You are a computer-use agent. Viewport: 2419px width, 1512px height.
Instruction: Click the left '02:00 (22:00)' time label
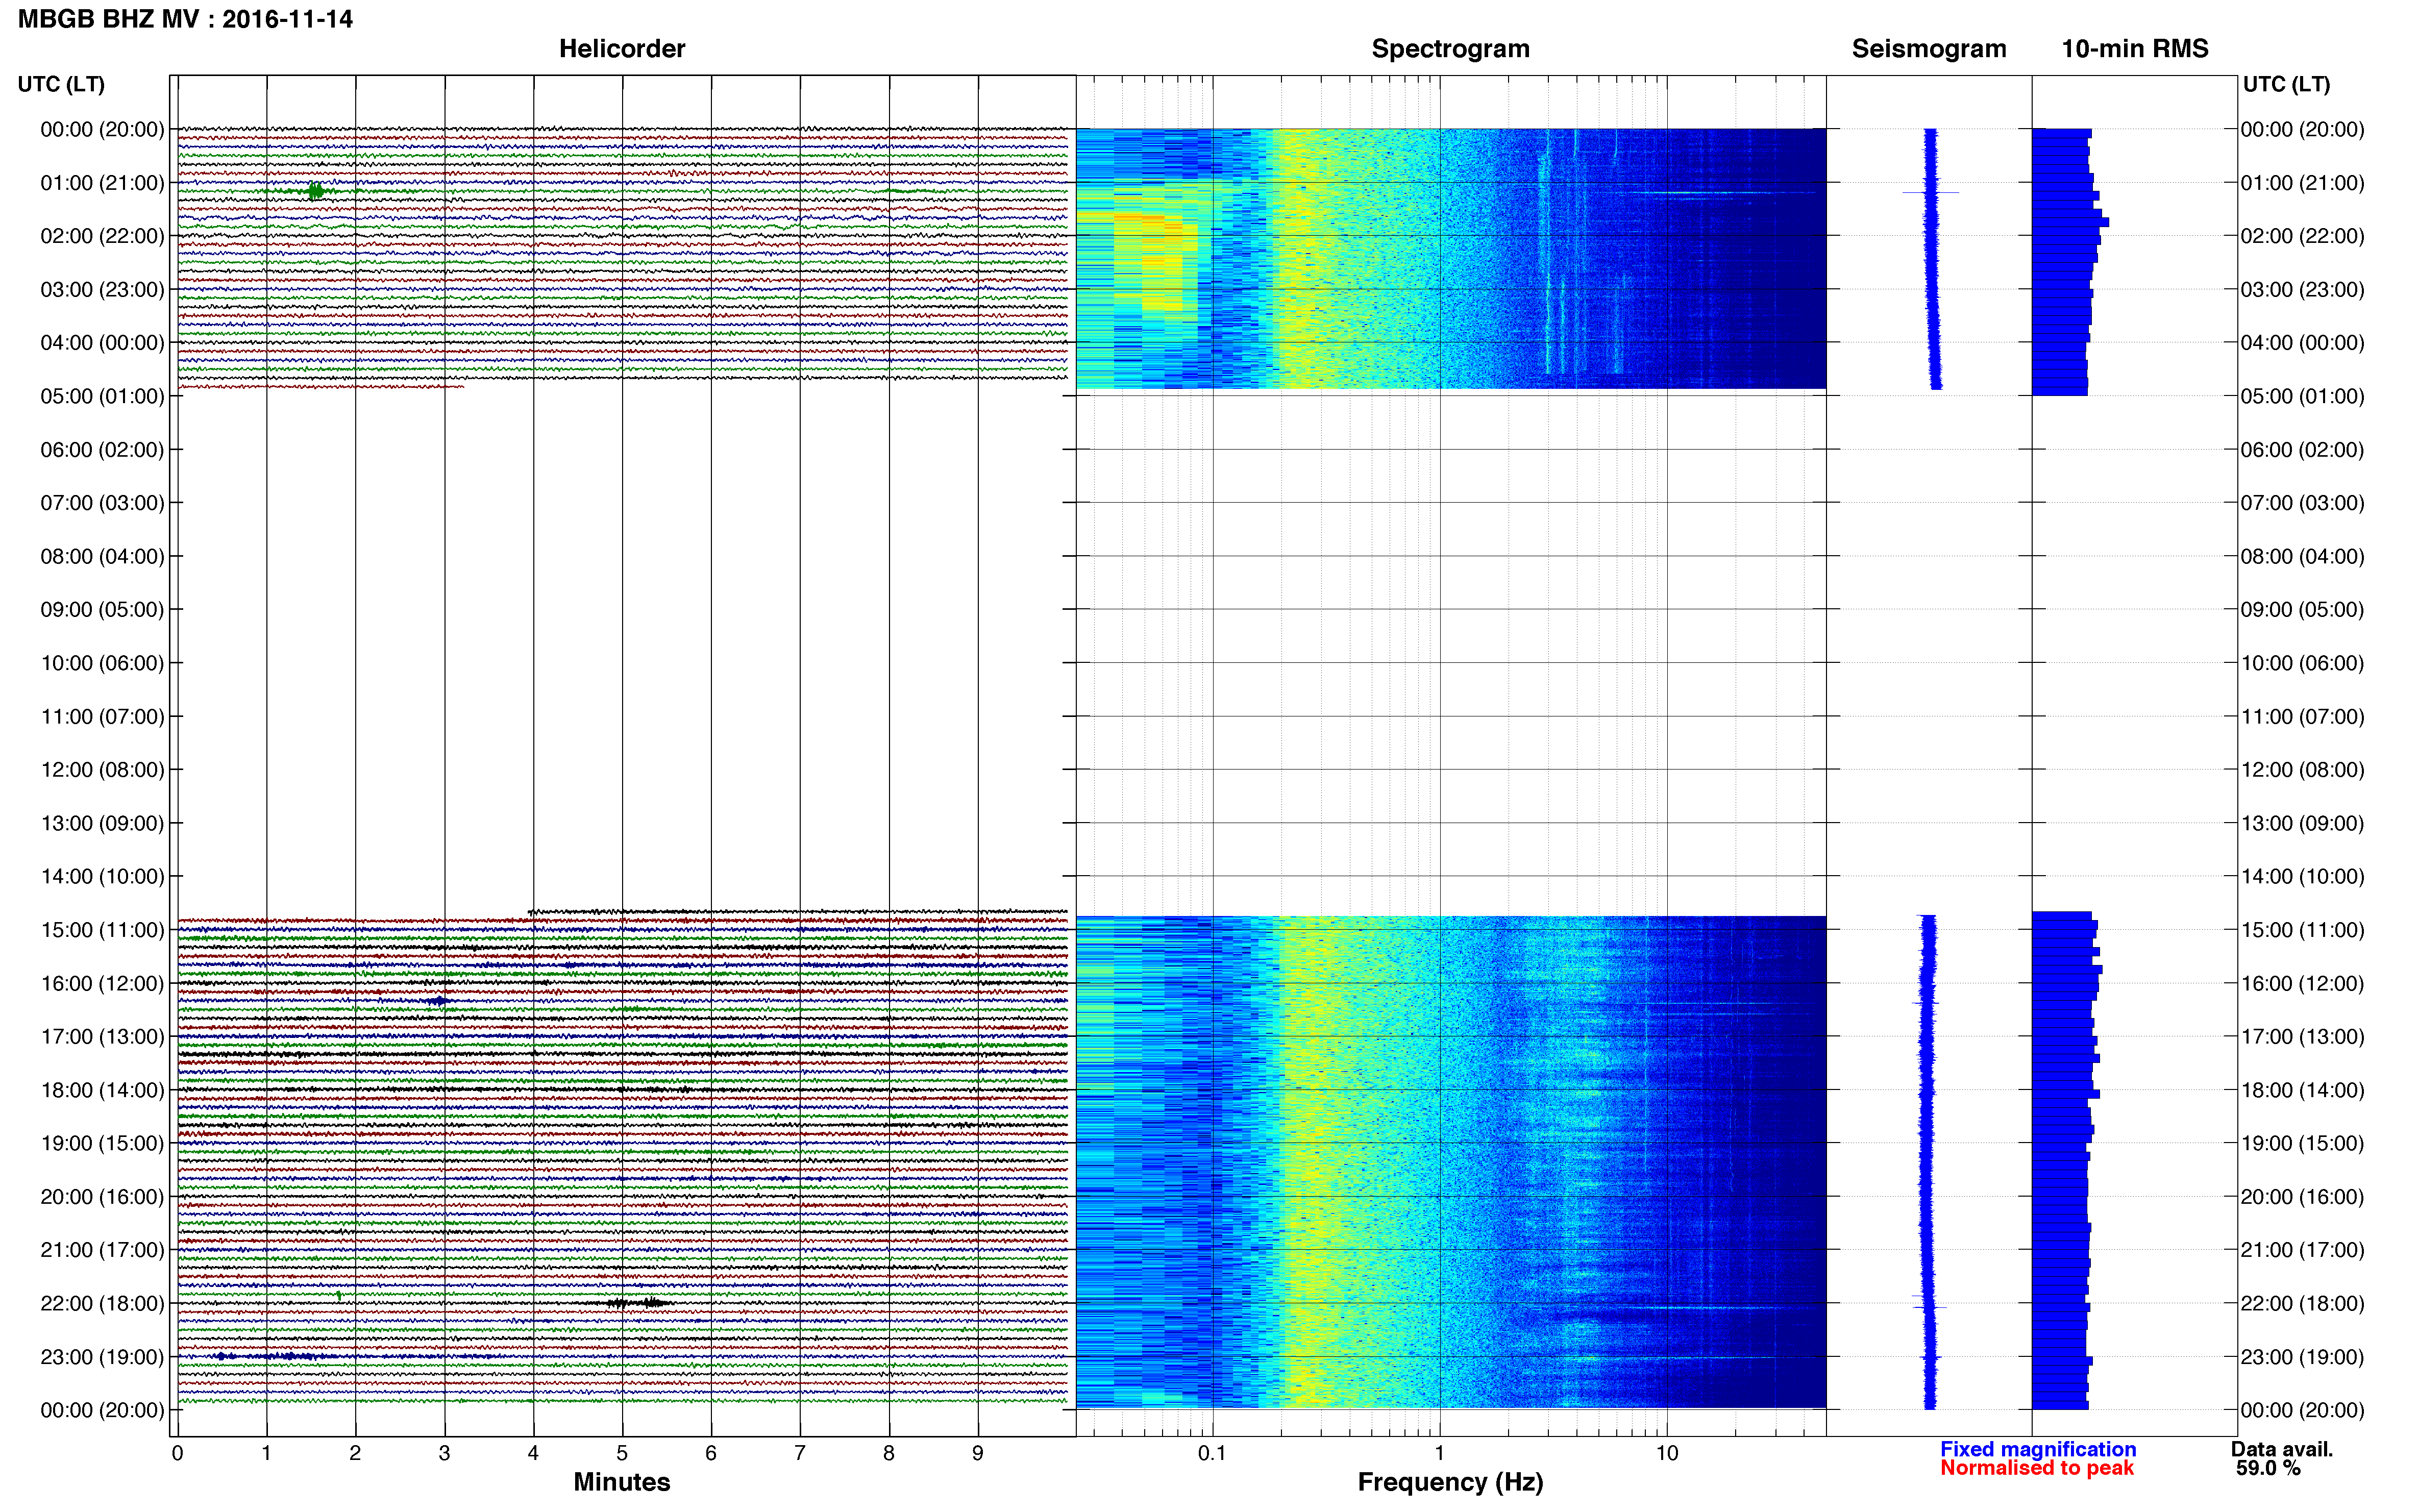pos(102,236)
